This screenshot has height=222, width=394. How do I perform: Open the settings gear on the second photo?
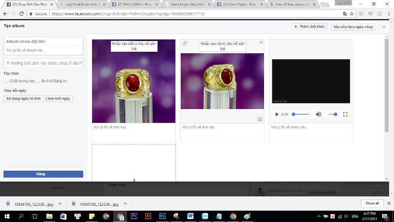pyautogui.click(x=260, y=119)
